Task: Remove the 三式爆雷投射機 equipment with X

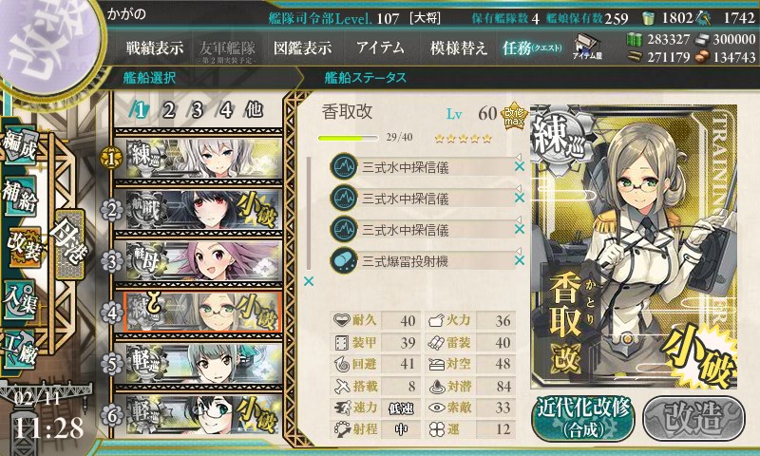Action: 519,260
